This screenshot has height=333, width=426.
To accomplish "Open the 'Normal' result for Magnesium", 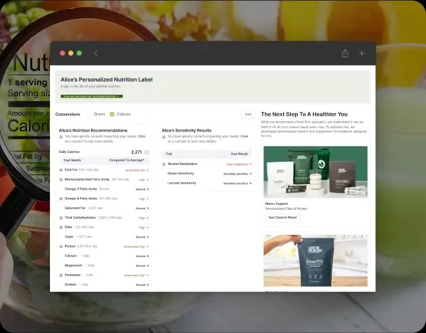I will click(142, 265).
